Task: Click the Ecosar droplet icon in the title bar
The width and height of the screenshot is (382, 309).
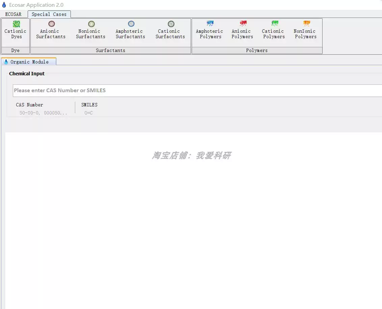Action: tap(4, 5)
